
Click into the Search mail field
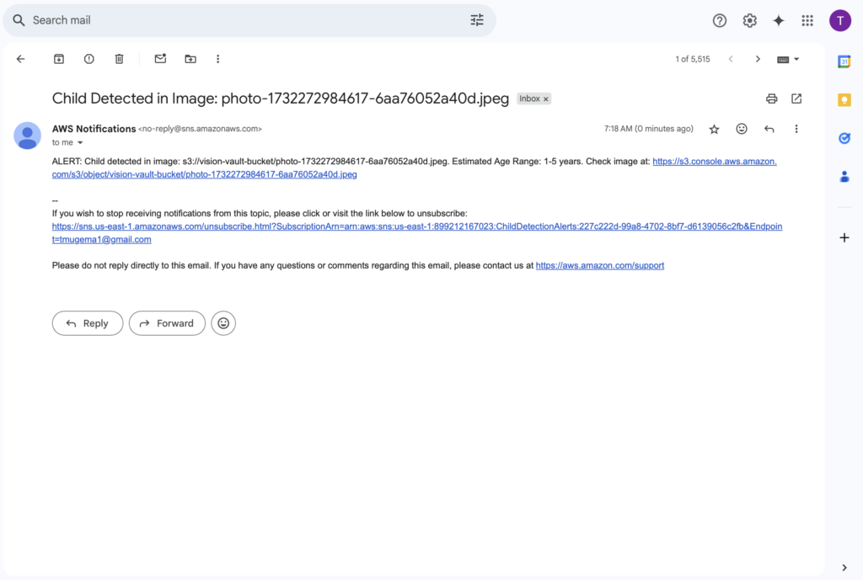click(x=244, y=20)
